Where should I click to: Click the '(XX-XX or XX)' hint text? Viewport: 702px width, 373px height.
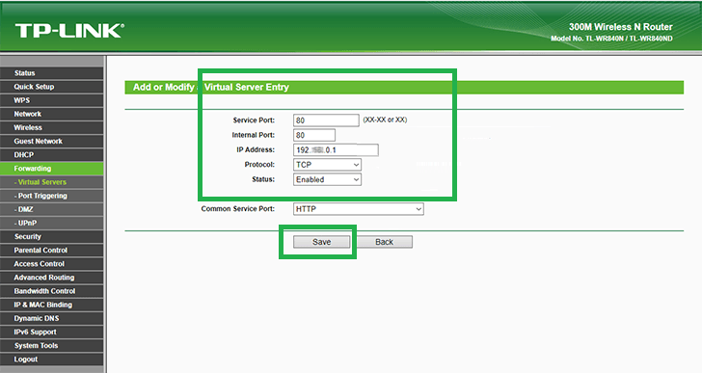pyautogui.click(x=385, y=120)
